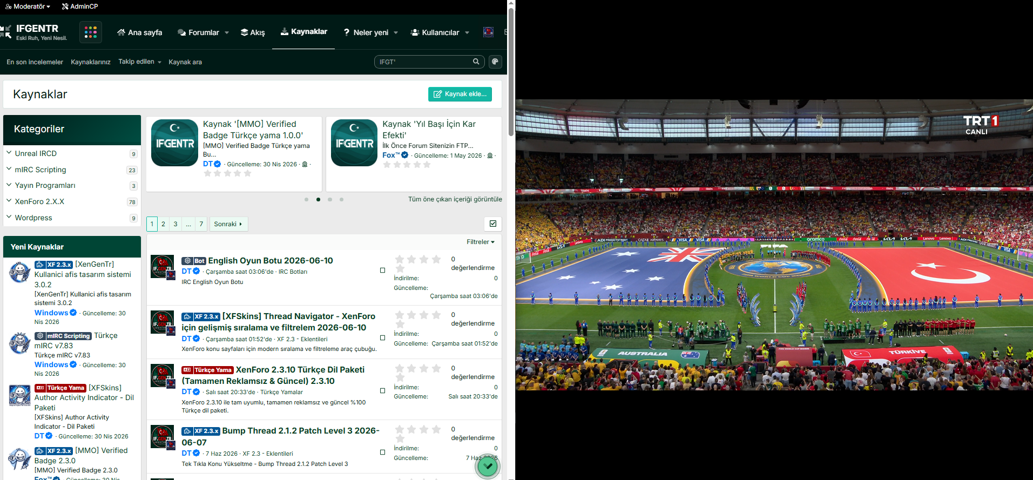Click the Kaynak ekle... button
Viewport: 1033px width, 480px height.
pos(460,94)
